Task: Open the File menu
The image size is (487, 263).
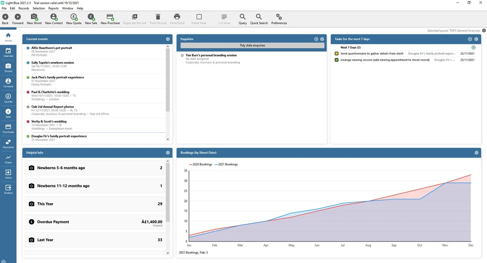Action: [x=4, y=8]
